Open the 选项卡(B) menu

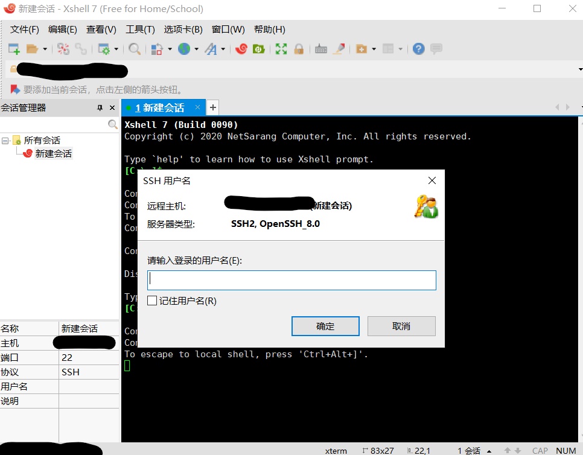click(x=183, y=30)
